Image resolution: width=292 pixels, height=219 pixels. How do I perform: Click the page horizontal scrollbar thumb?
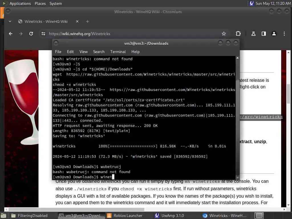pos(76,209)
